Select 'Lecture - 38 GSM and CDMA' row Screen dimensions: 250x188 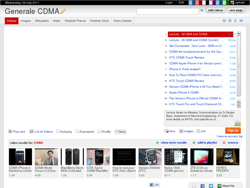coord(200,34)
